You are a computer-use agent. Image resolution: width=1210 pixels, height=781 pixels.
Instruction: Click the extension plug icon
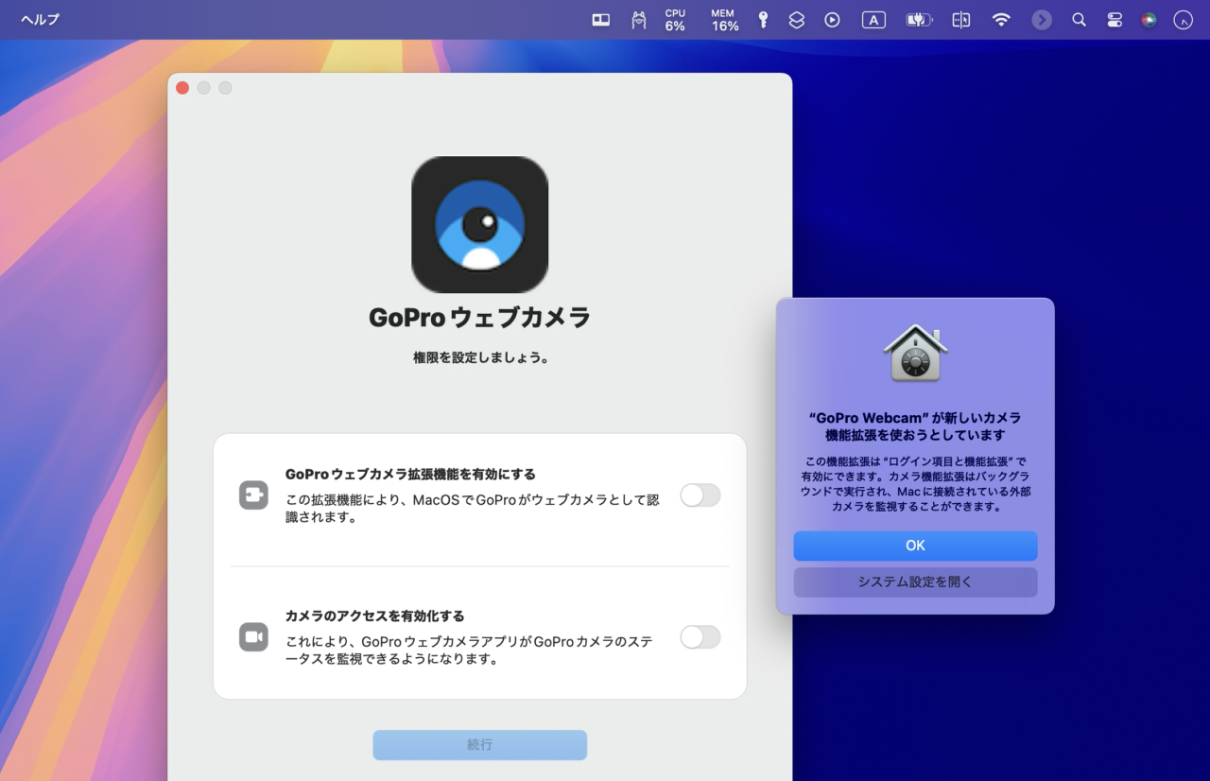[x=253, y=495]
